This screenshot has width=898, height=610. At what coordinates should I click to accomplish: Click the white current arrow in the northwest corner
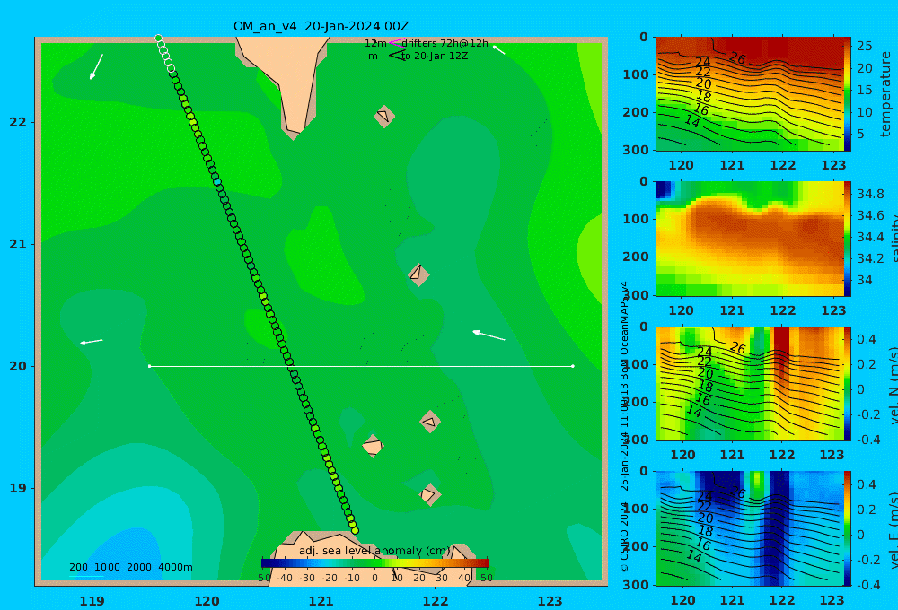(x=96, y=66)
